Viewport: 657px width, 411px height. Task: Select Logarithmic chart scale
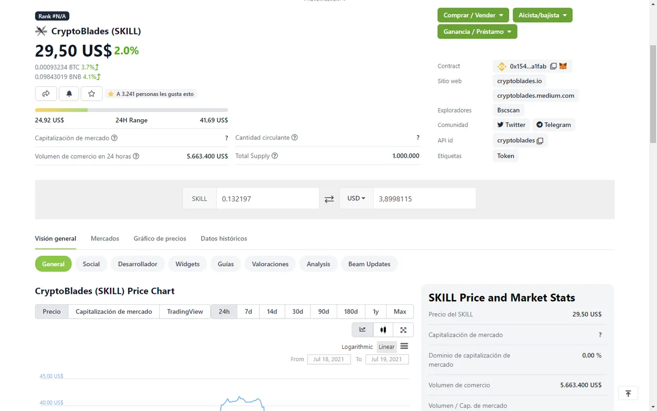tap(357, 347)
